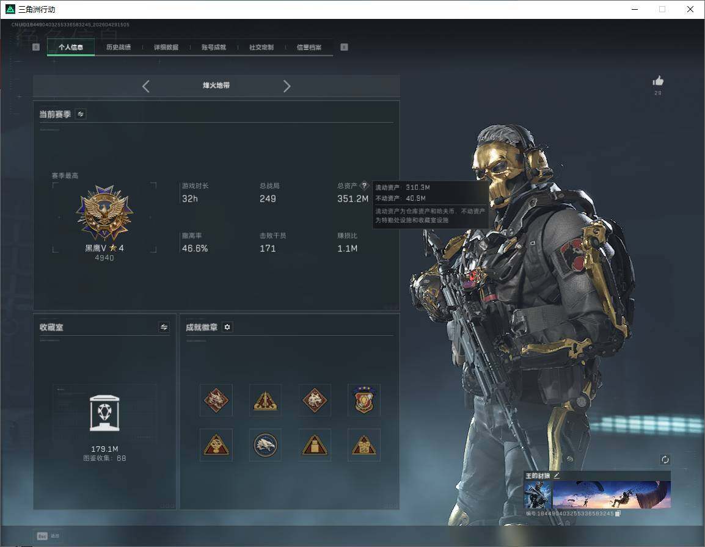Toggle season view via 当前赛季 swap icon
The image size is (705, 547).
tap(81, 114)
